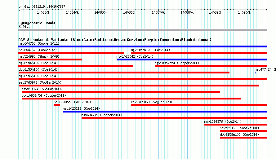Click the left arrowhead of the ruler
This screenshot has width=276, height=159.
pyautogui.click(x=19, y=10)
